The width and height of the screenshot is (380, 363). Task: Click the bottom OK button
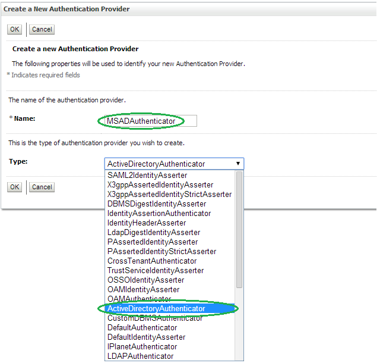tap(14, 187)
